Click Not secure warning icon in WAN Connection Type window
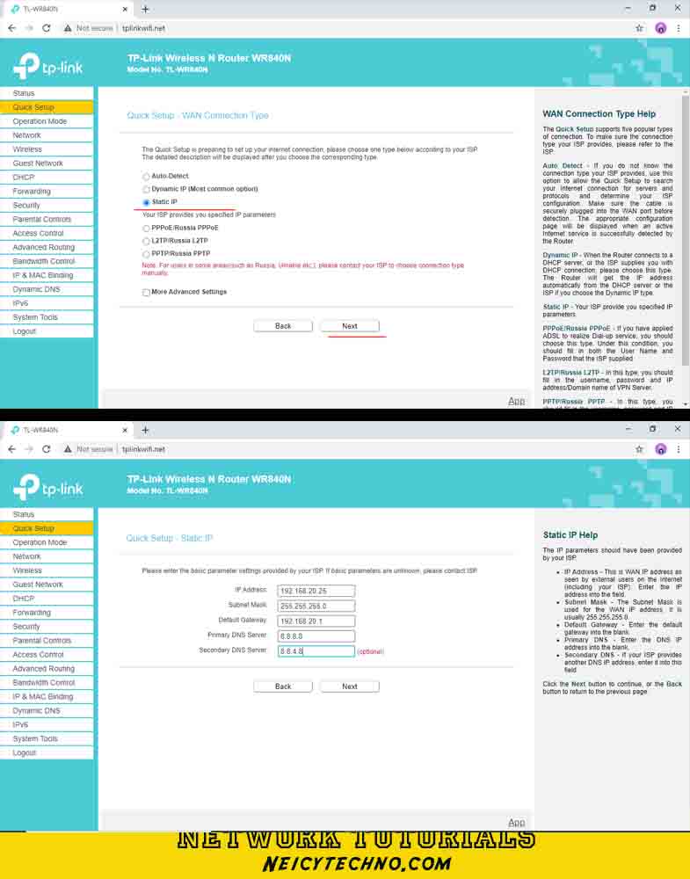Viewport: 690px width, 879px height. 68,28
